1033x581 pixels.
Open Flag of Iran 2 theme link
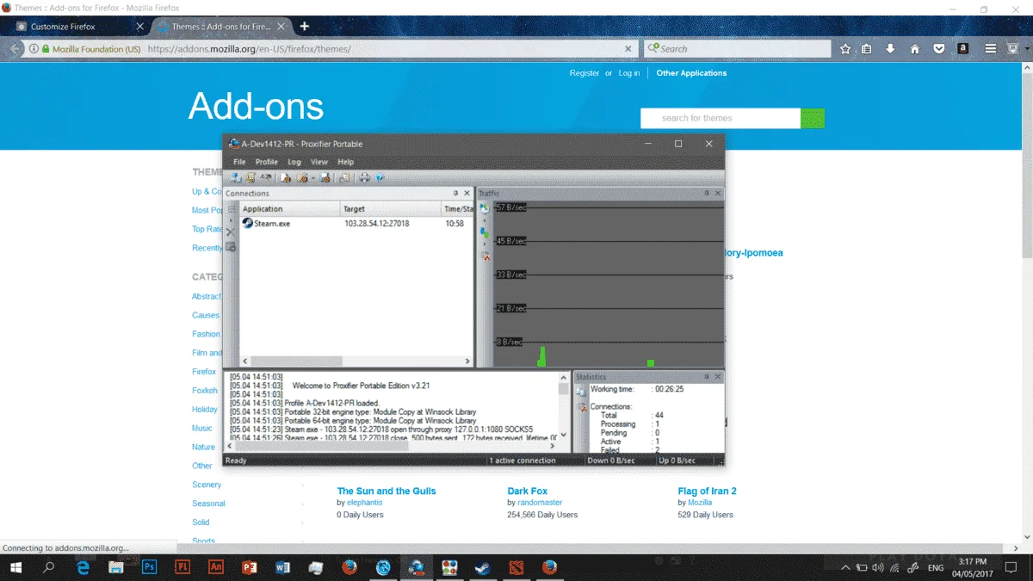(707, 491)
